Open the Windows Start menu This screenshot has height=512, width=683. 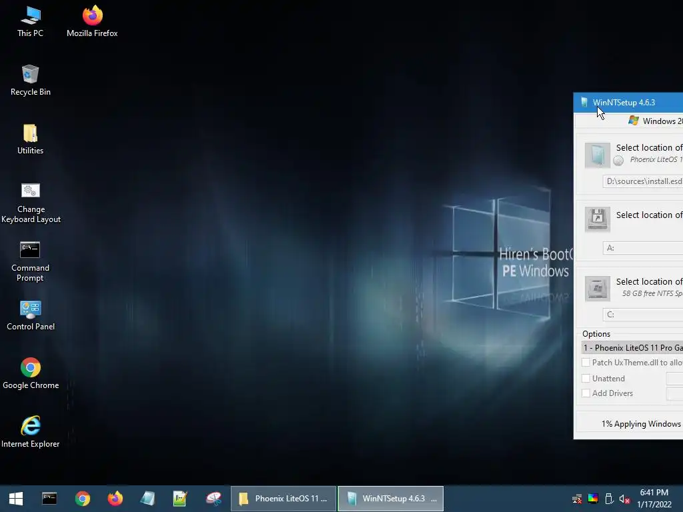coord(16,499)
